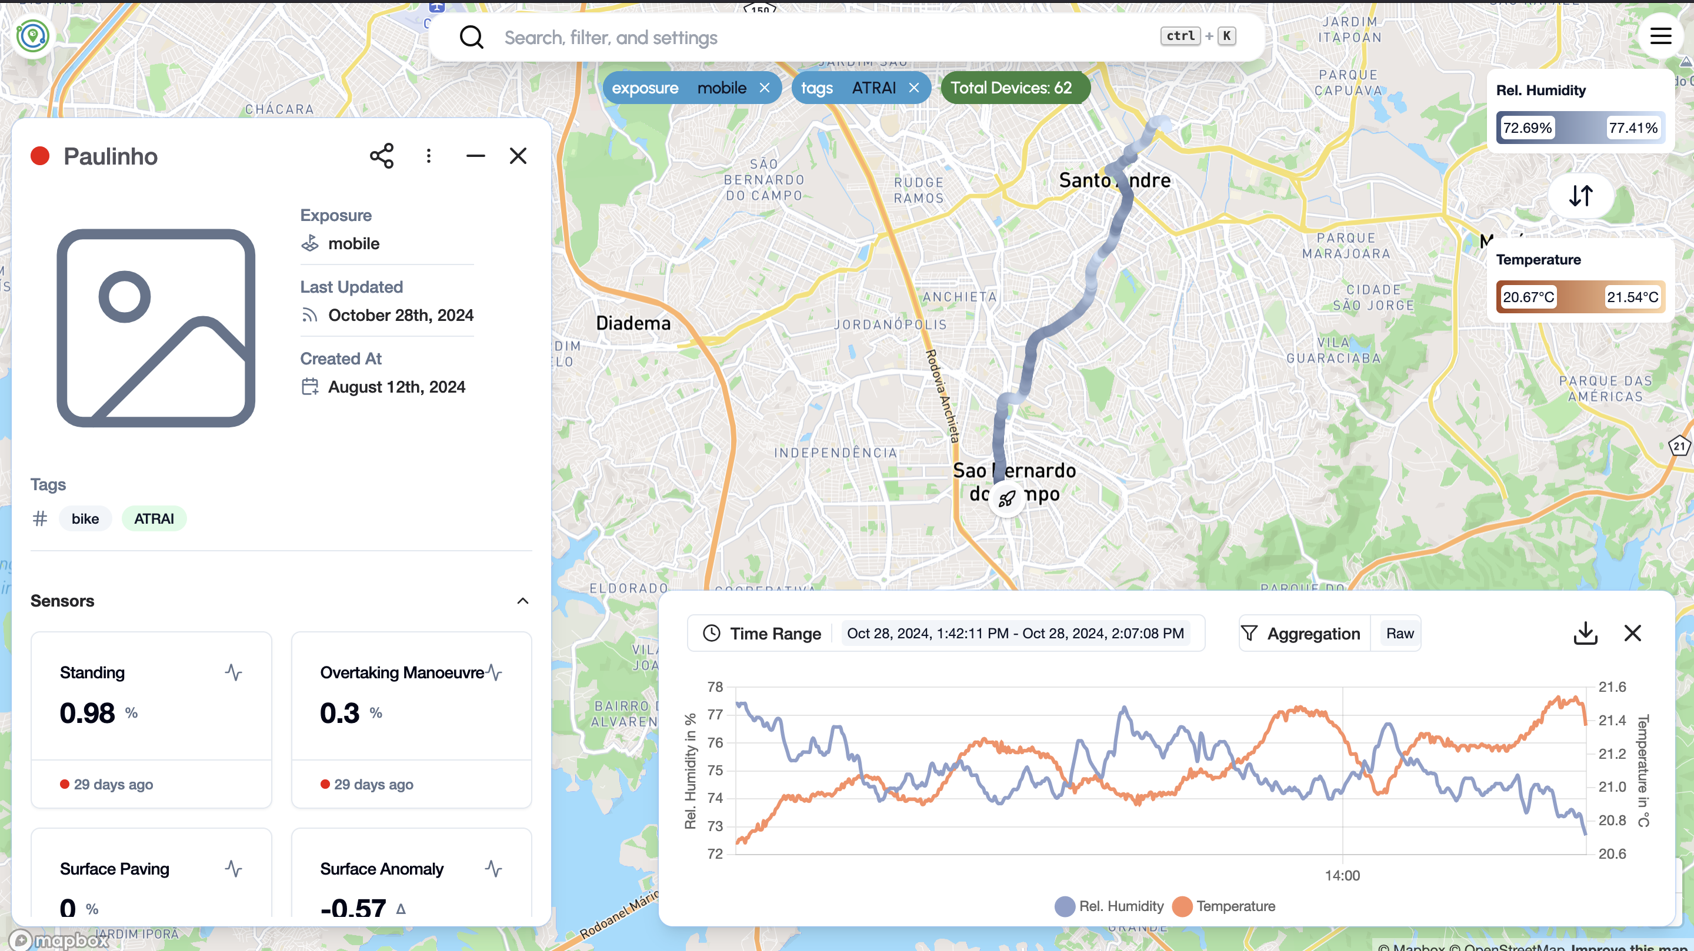Image resolution: width=1694 pixels, height=951 pixels.
Task: Click the rocket marker on the map
Action: [x=1006, y=500]
